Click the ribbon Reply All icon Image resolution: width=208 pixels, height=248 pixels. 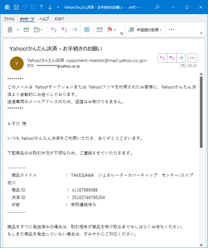point(64,30)
